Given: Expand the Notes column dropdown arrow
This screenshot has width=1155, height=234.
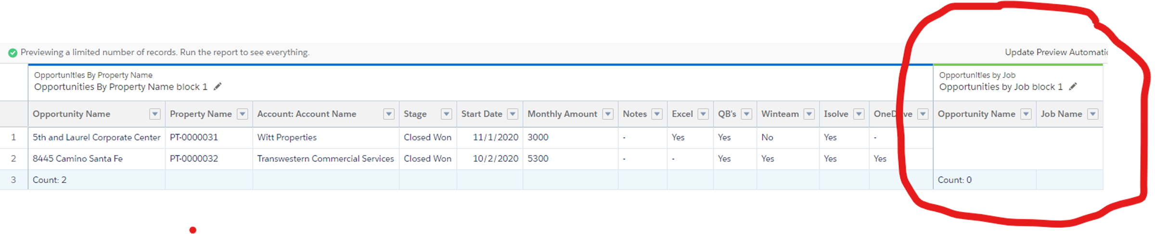Looking at the screenshot, I should coord(657,114).
